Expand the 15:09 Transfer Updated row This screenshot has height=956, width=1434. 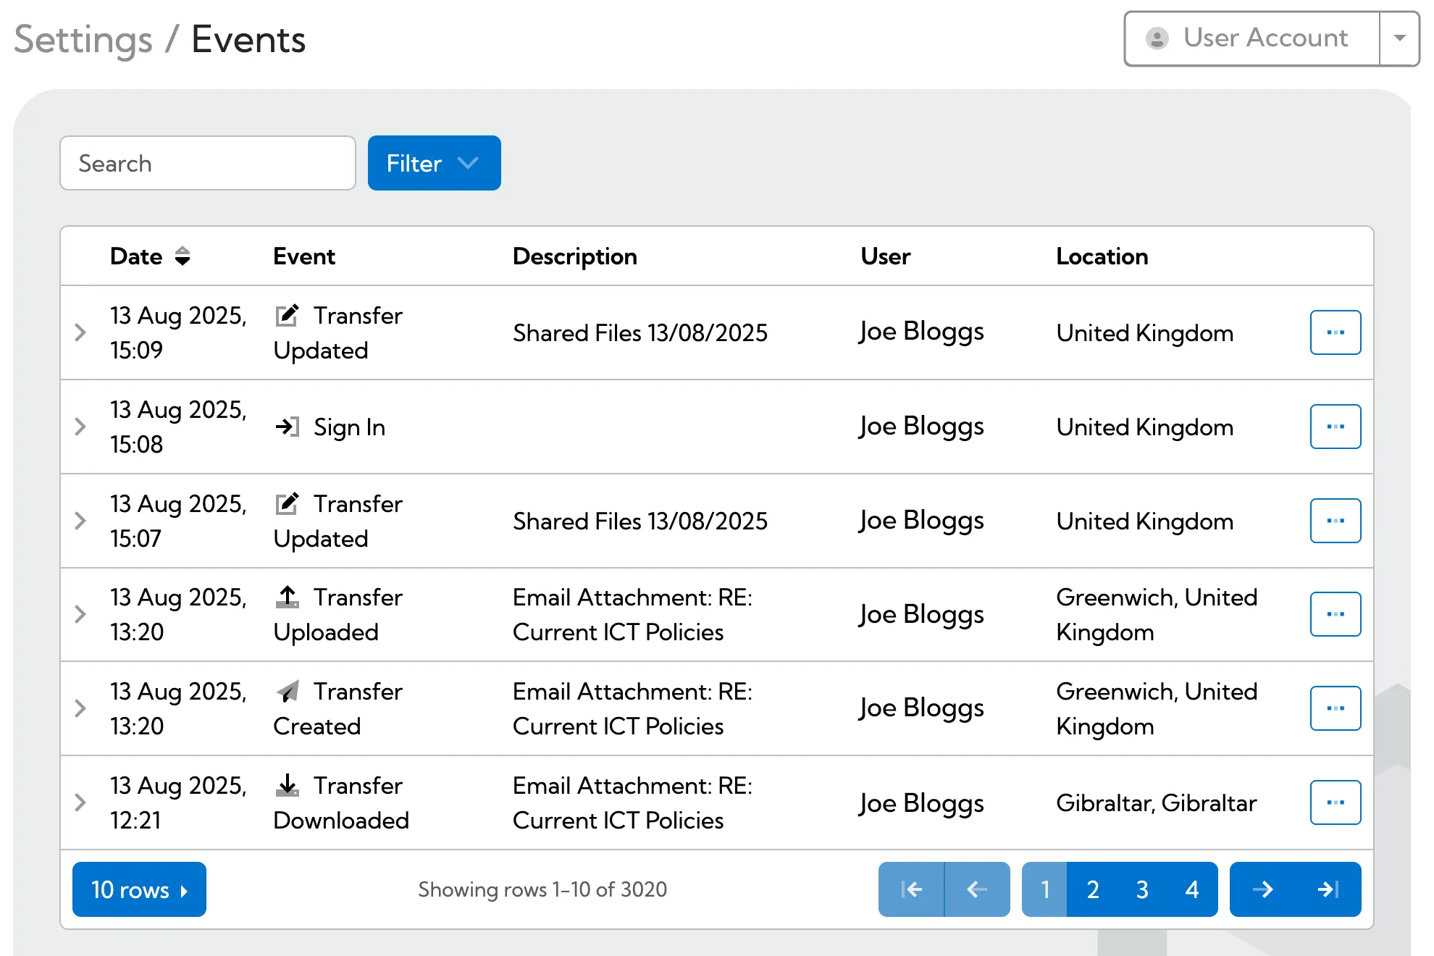coord(80,332)
